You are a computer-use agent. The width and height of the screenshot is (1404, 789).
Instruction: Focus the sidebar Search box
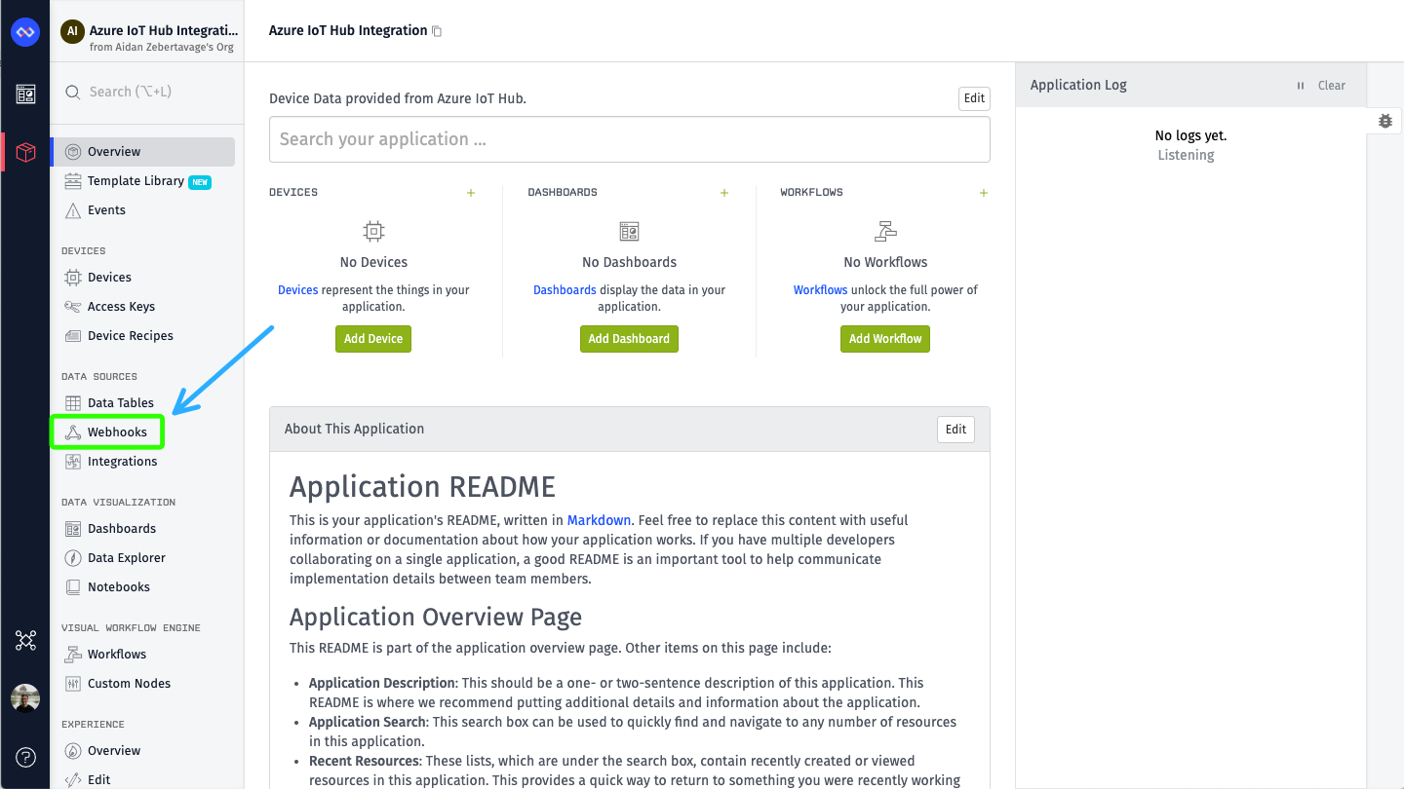tap(147, 92)
